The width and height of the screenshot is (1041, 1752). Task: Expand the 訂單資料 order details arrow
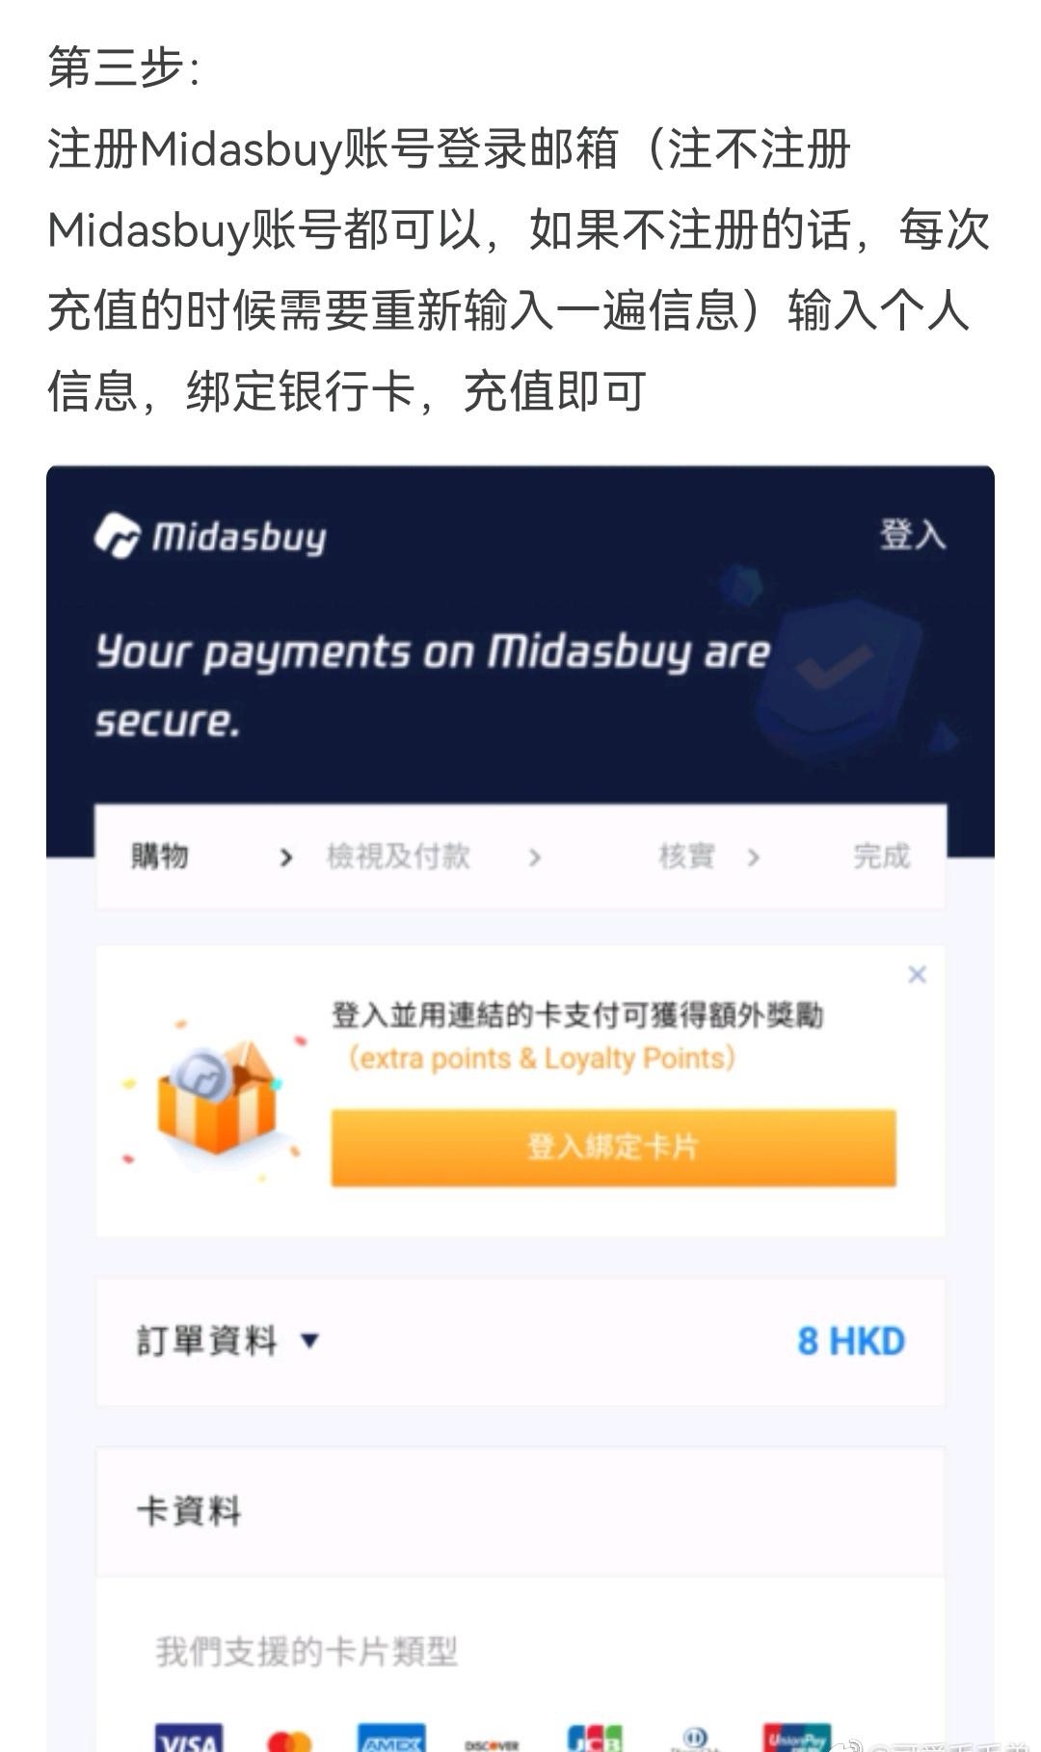click(x=309, y=1341)
